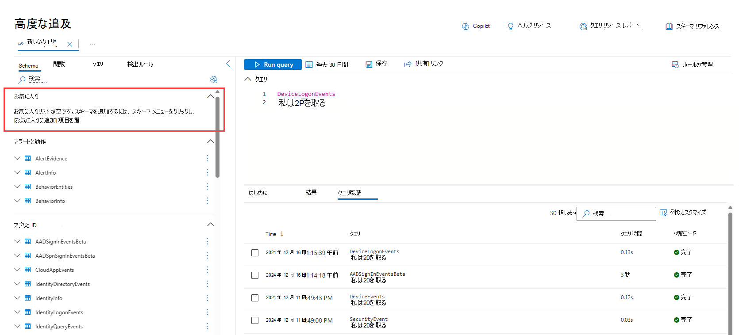Tick the SecurityEvent query history checkbox
Viewport: 739px width, 335px height.
coord(255,320)
